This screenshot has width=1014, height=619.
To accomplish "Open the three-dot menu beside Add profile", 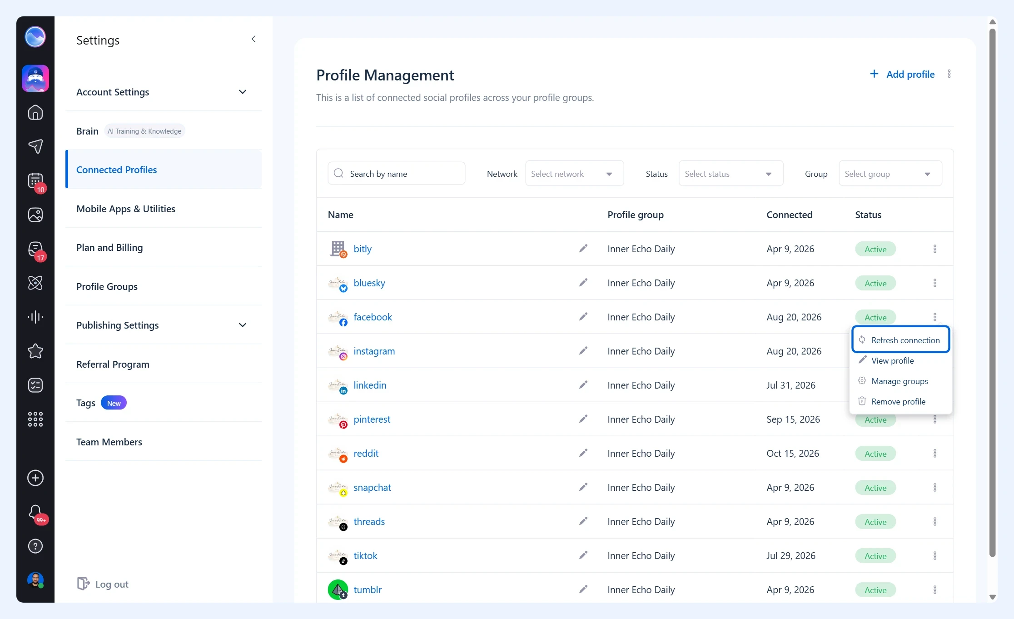I will click(x=949, y=74).
